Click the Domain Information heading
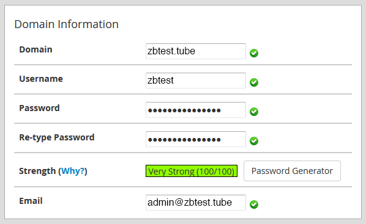The height and width of the screenshot is (224, 366). click(67, 24)
